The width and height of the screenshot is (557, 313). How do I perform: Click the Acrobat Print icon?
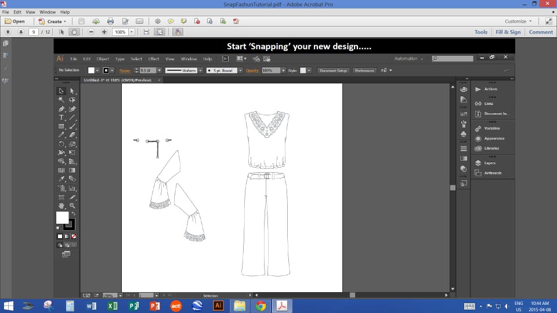click(110, 21)
